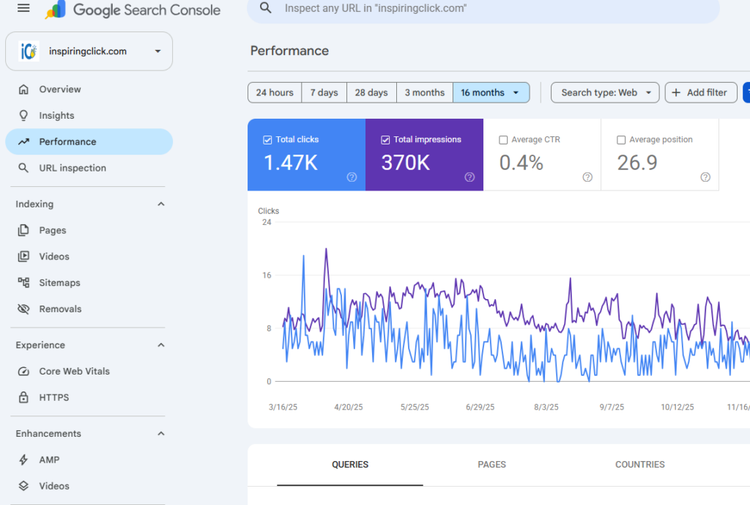This screenshot has width=750, height=505.
Task: Click the 0.4% average CTR value
Action: pyautogui.click(x=521, y=163)
